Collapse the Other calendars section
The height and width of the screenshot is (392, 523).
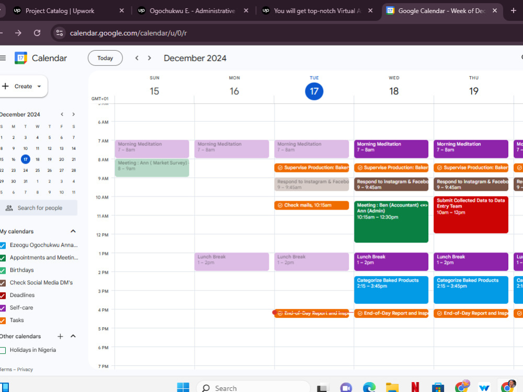click(73, 336)
